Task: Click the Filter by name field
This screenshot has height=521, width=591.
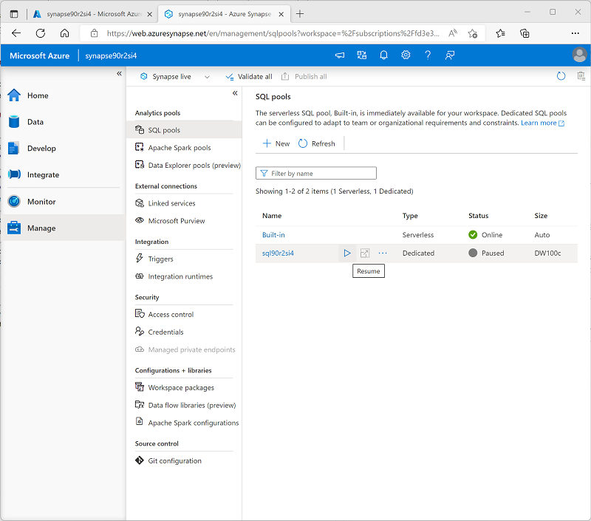Action: click(x=316, y=174)
